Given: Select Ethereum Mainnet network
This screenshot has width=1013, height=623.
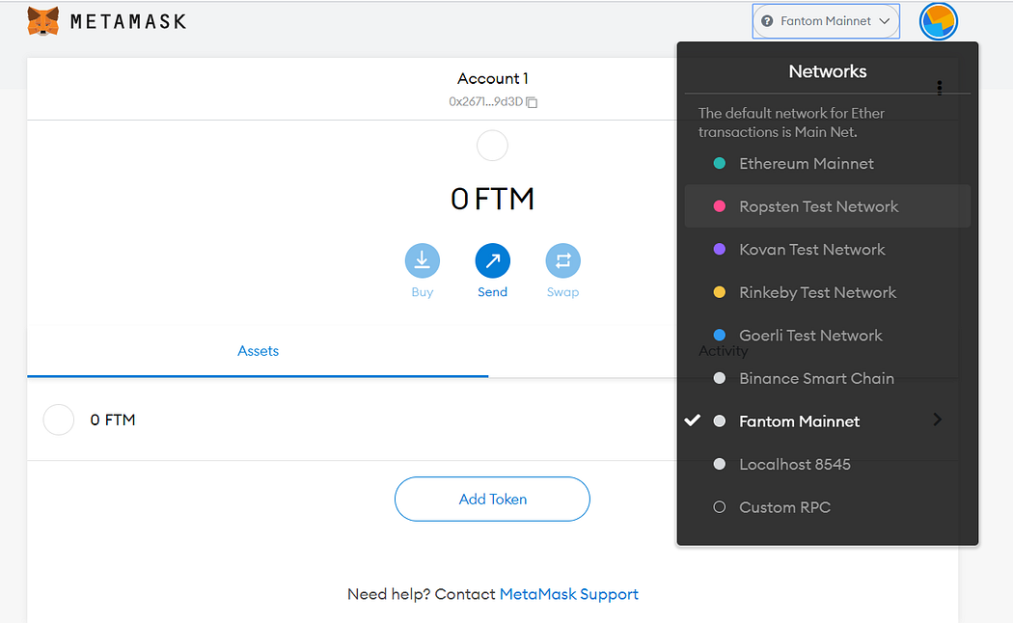Looking at the screenshot, I should (x=828, y=163).
